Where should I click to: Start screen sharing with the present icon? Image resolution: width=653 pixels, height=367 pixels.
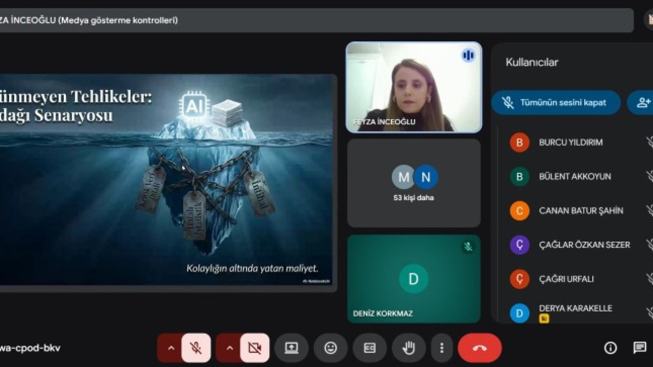[x=291, y=348]
